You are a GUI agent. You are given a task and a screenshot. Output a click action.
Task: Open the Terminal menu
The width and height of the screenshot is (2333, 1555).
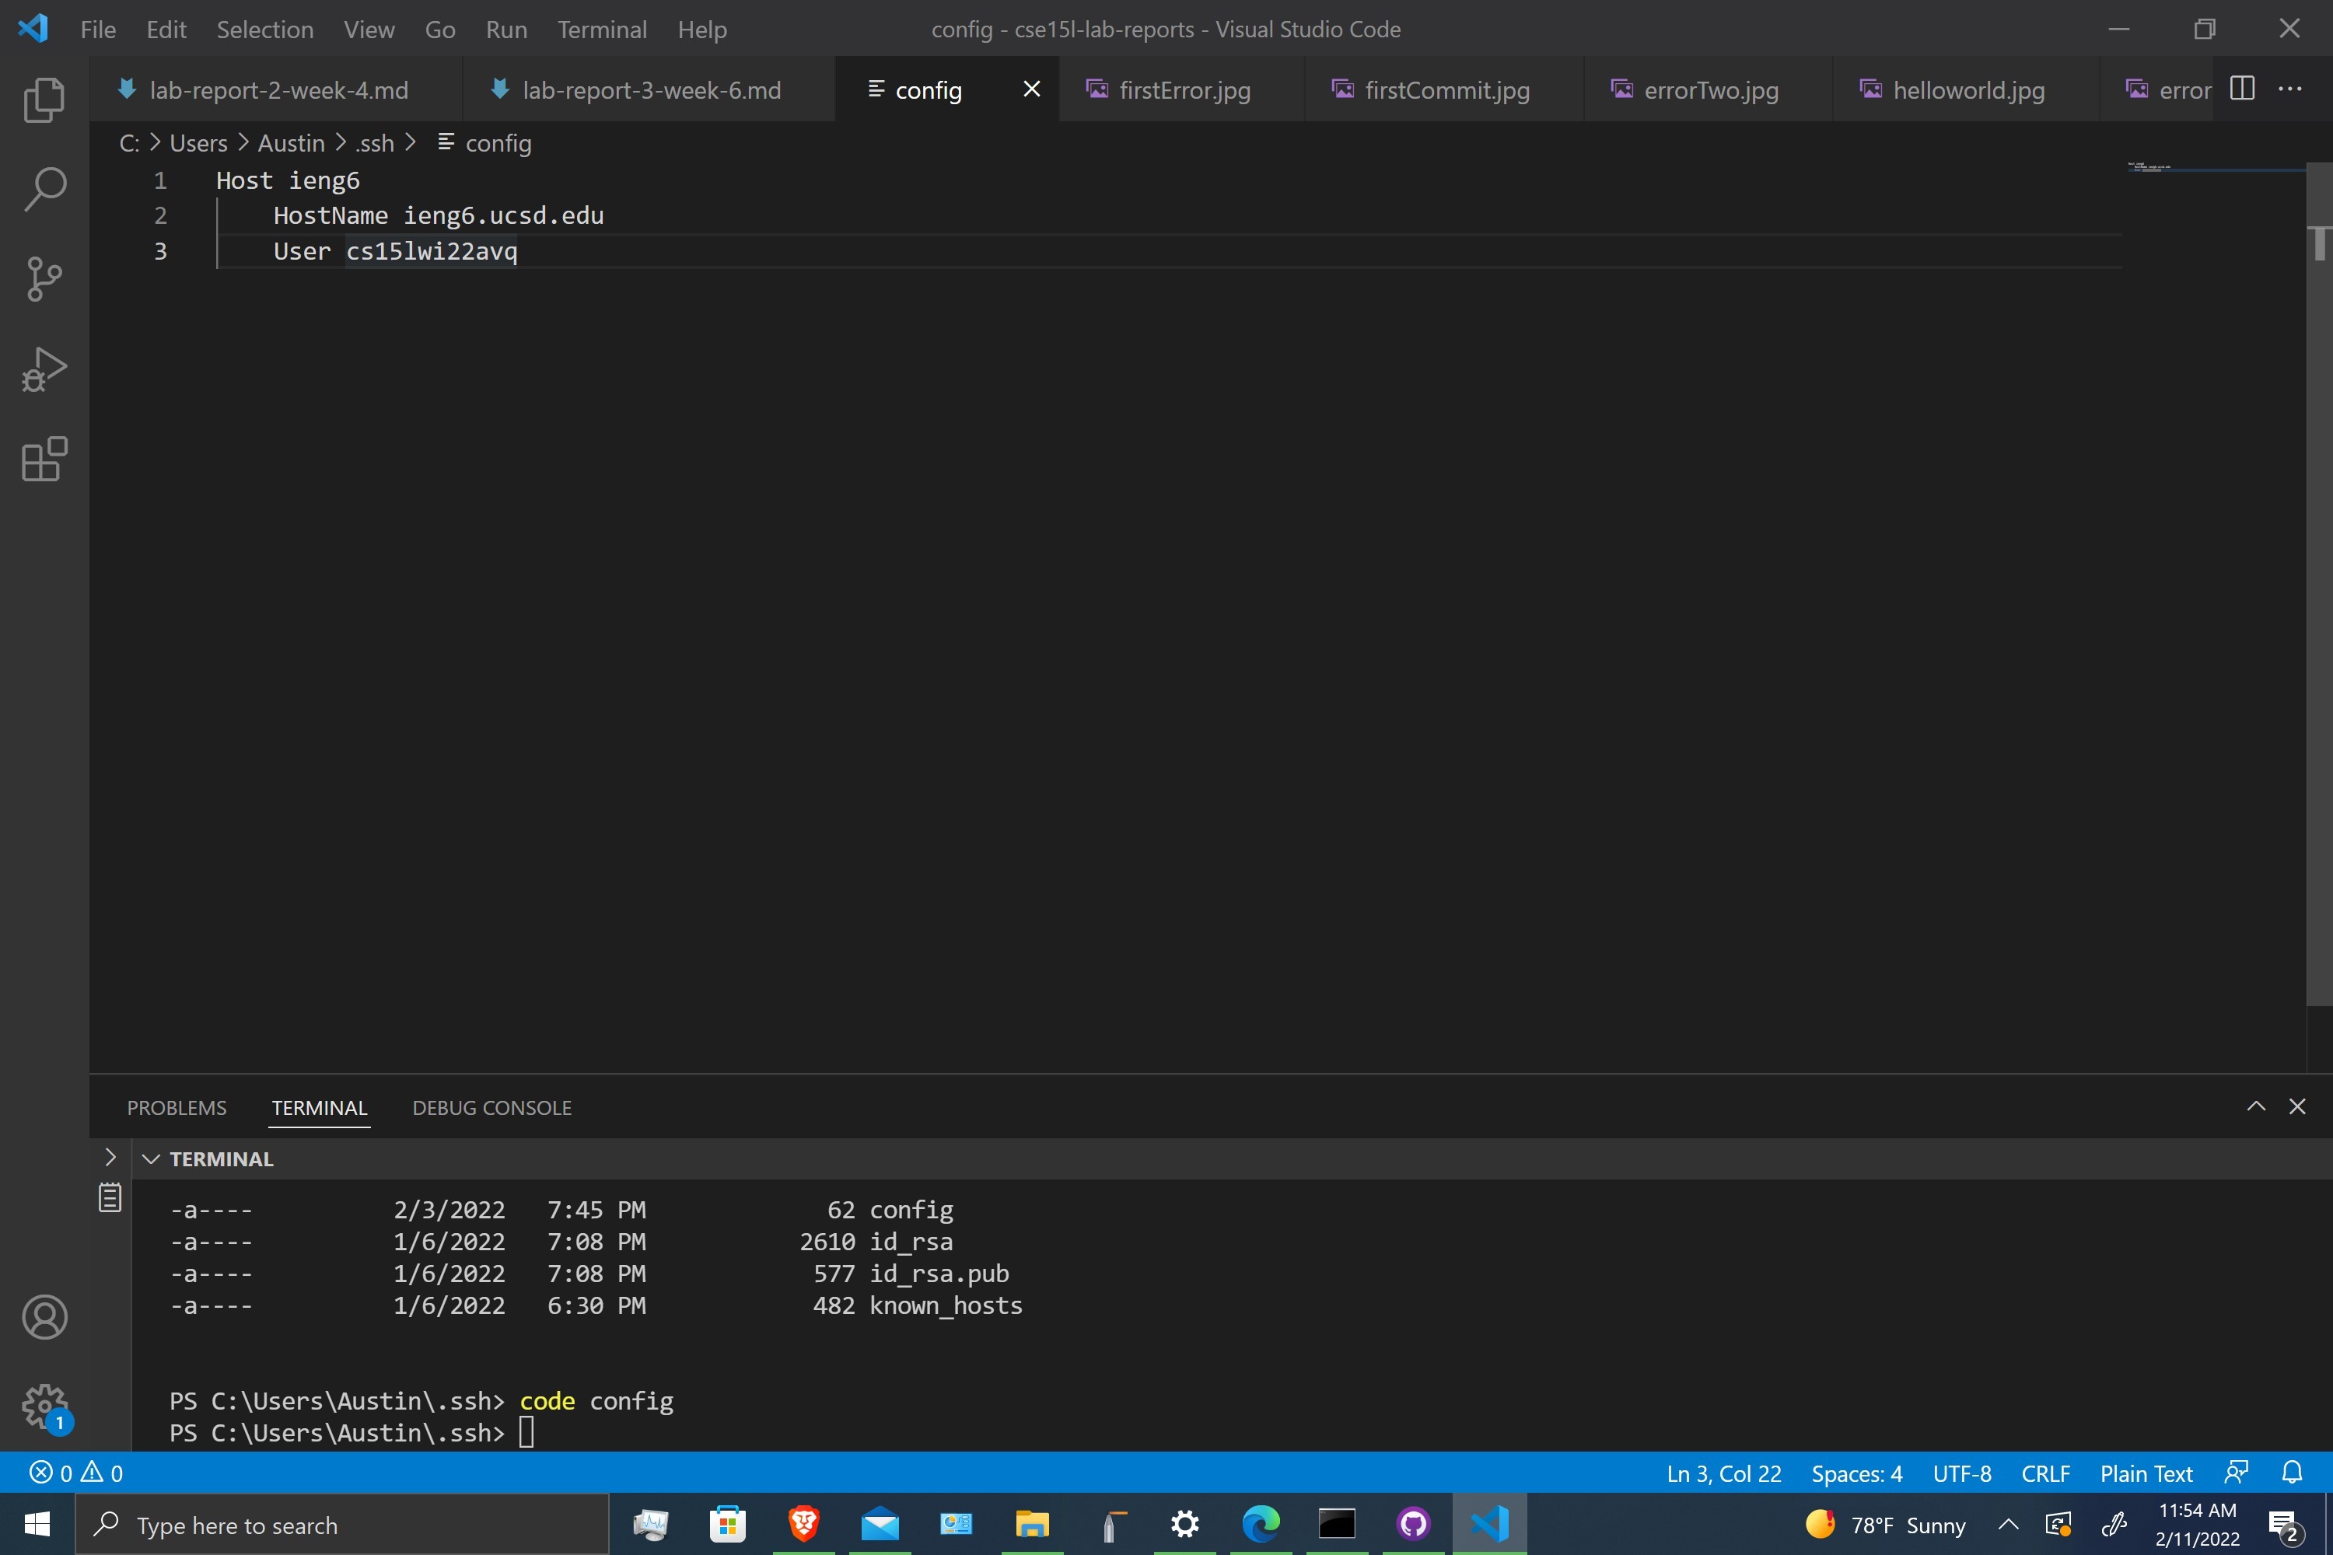(602, 29)
